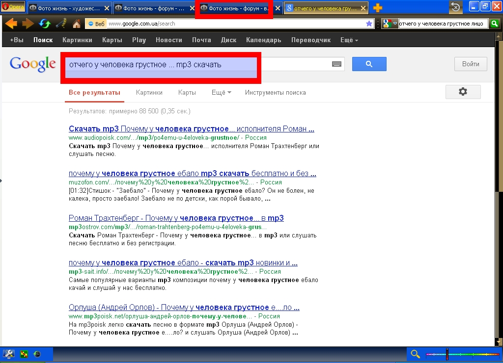This screenshot has width=503, height=363.
Task: Click the Войти sign-in button
Action: pyautogui.click(x=471, y=64)
